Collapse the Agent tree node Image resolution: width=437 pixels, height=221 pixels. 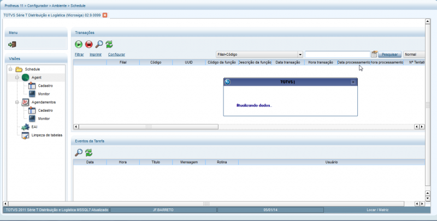point(17,77)
